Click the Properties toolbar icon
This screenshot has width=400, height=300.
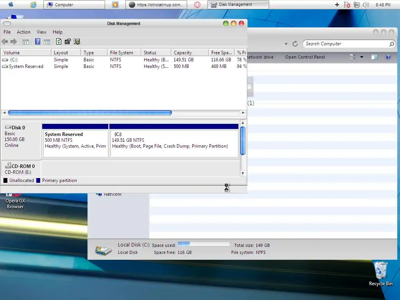click(68, 41)
